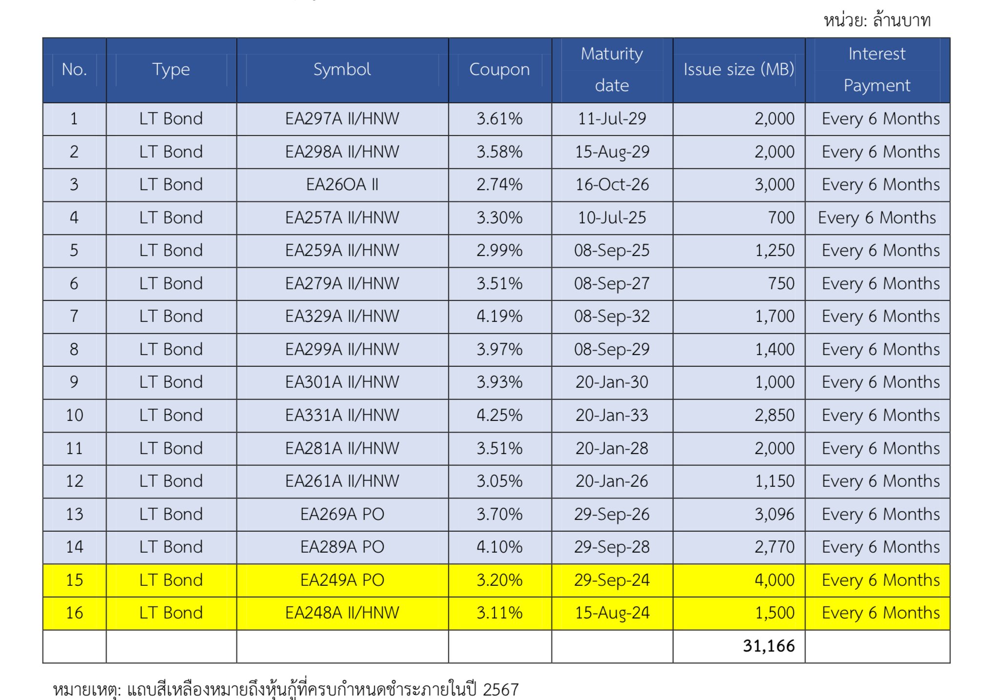This screenshot has height=700, width=990.
Task: Select symbol cell EA257A II/HNW
Action: tap(342, 218)
